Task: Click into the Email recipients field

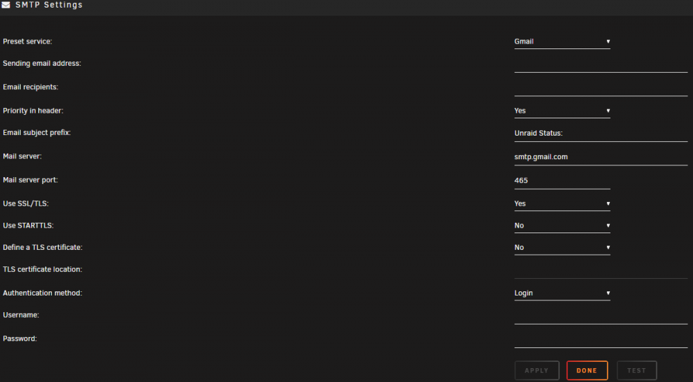Action: [x=601, y=88]
